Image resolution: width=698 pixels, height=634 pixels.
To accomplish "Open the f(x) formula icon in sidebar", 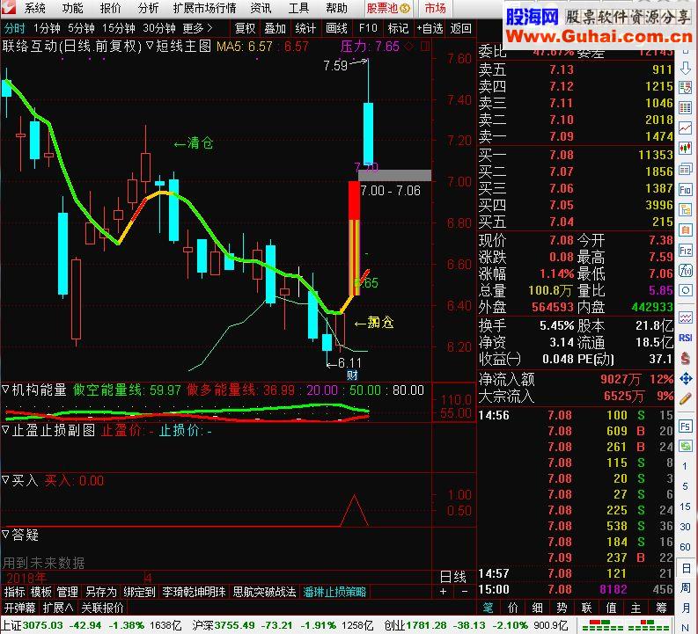I will coord(686,270).
